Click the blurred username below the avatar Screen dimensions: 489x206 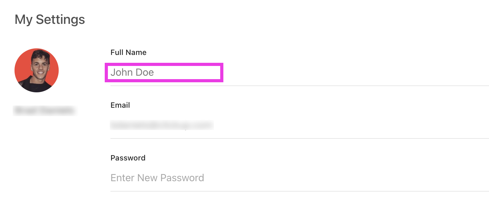click(45, 111)
